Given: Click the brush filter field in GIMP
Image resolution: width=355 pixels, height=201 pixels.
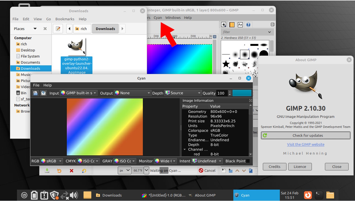Looking at the screenshot, I should pos(247,32).
